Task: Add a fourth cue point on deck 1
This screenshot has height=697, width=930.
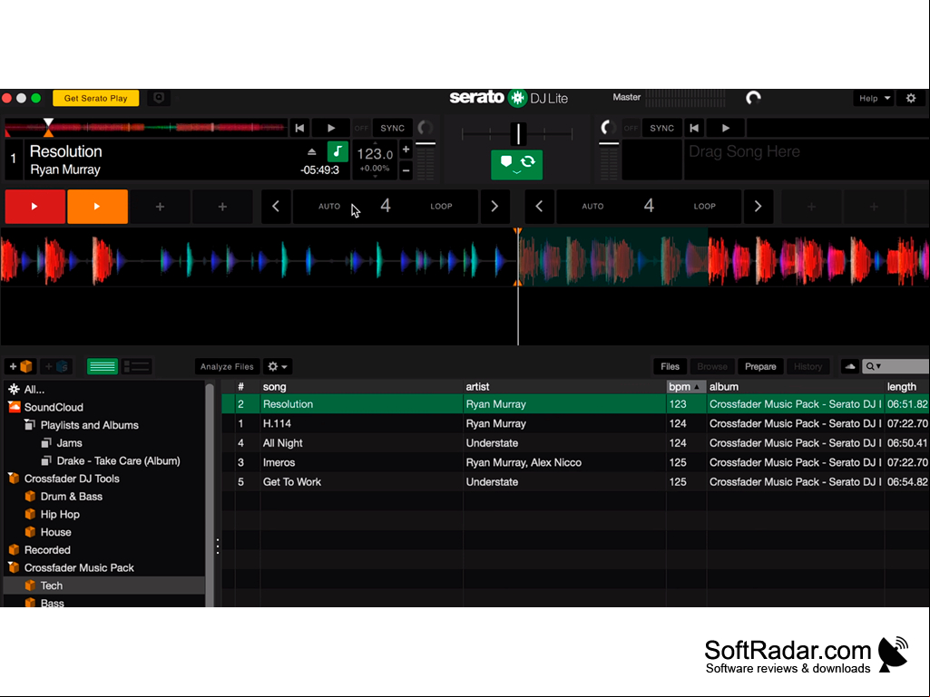Action: tap(221, 207)
